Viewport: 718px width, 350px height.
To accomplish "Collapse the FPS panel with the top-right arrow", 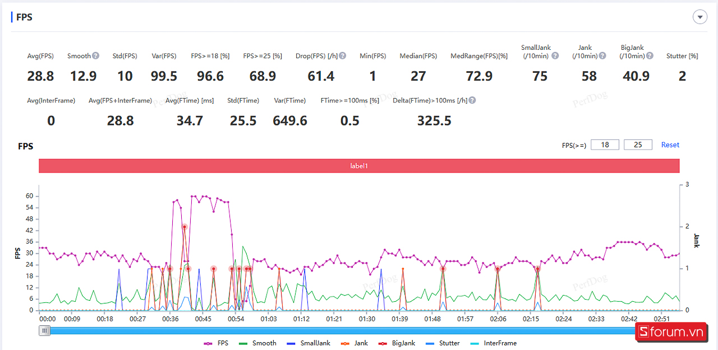I will coord(699,17).
